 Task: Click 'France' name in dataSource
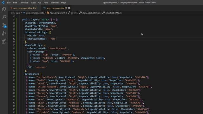coord(42,96)
